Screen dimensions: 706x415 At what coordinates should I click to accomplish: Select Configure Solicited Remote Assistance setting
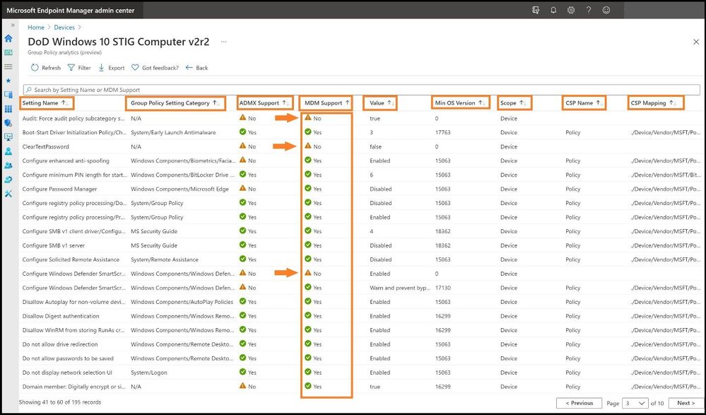click(x=71, y=259)
